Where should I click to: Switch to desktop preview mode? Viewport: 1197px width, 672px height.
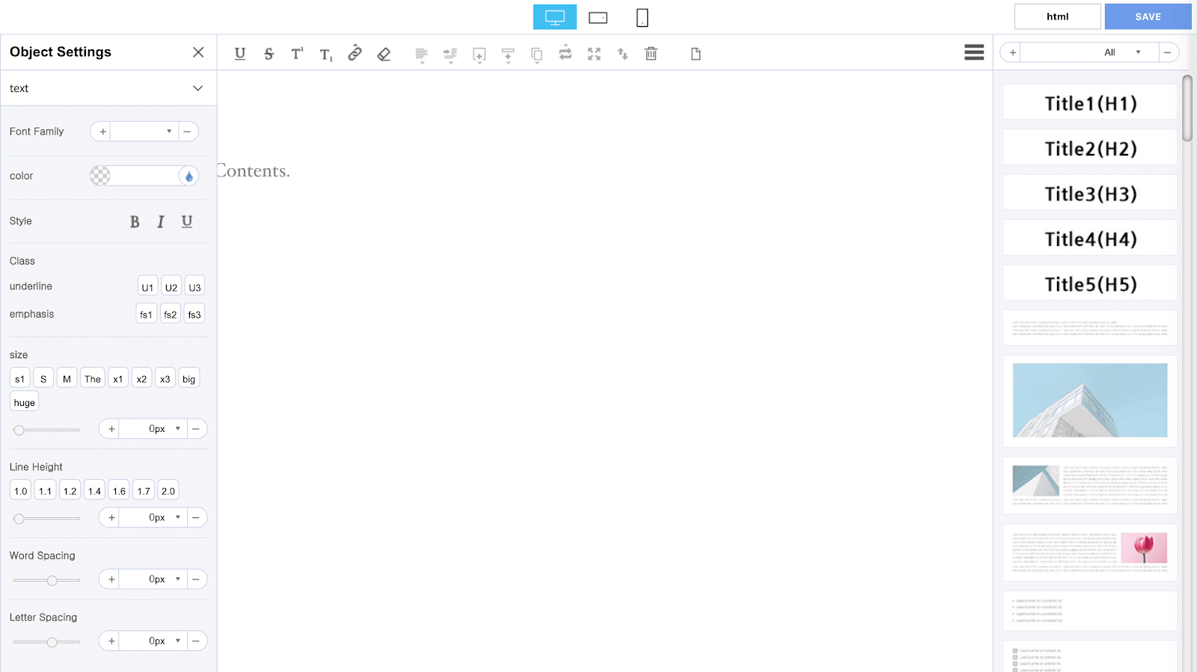click(x=555, y=17)
